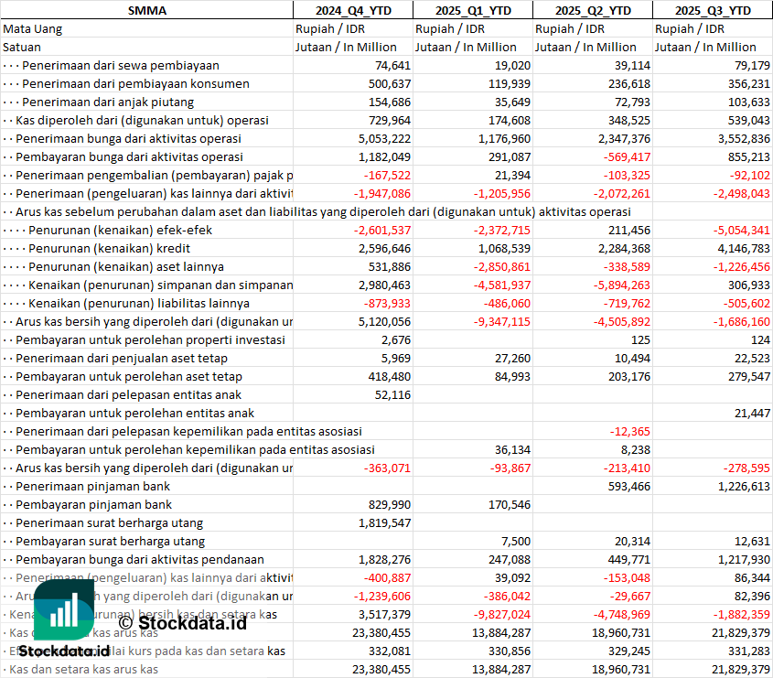Click the value 1,828,276
773x678 pixels.
pyautogui.click(x=384, y=559)
